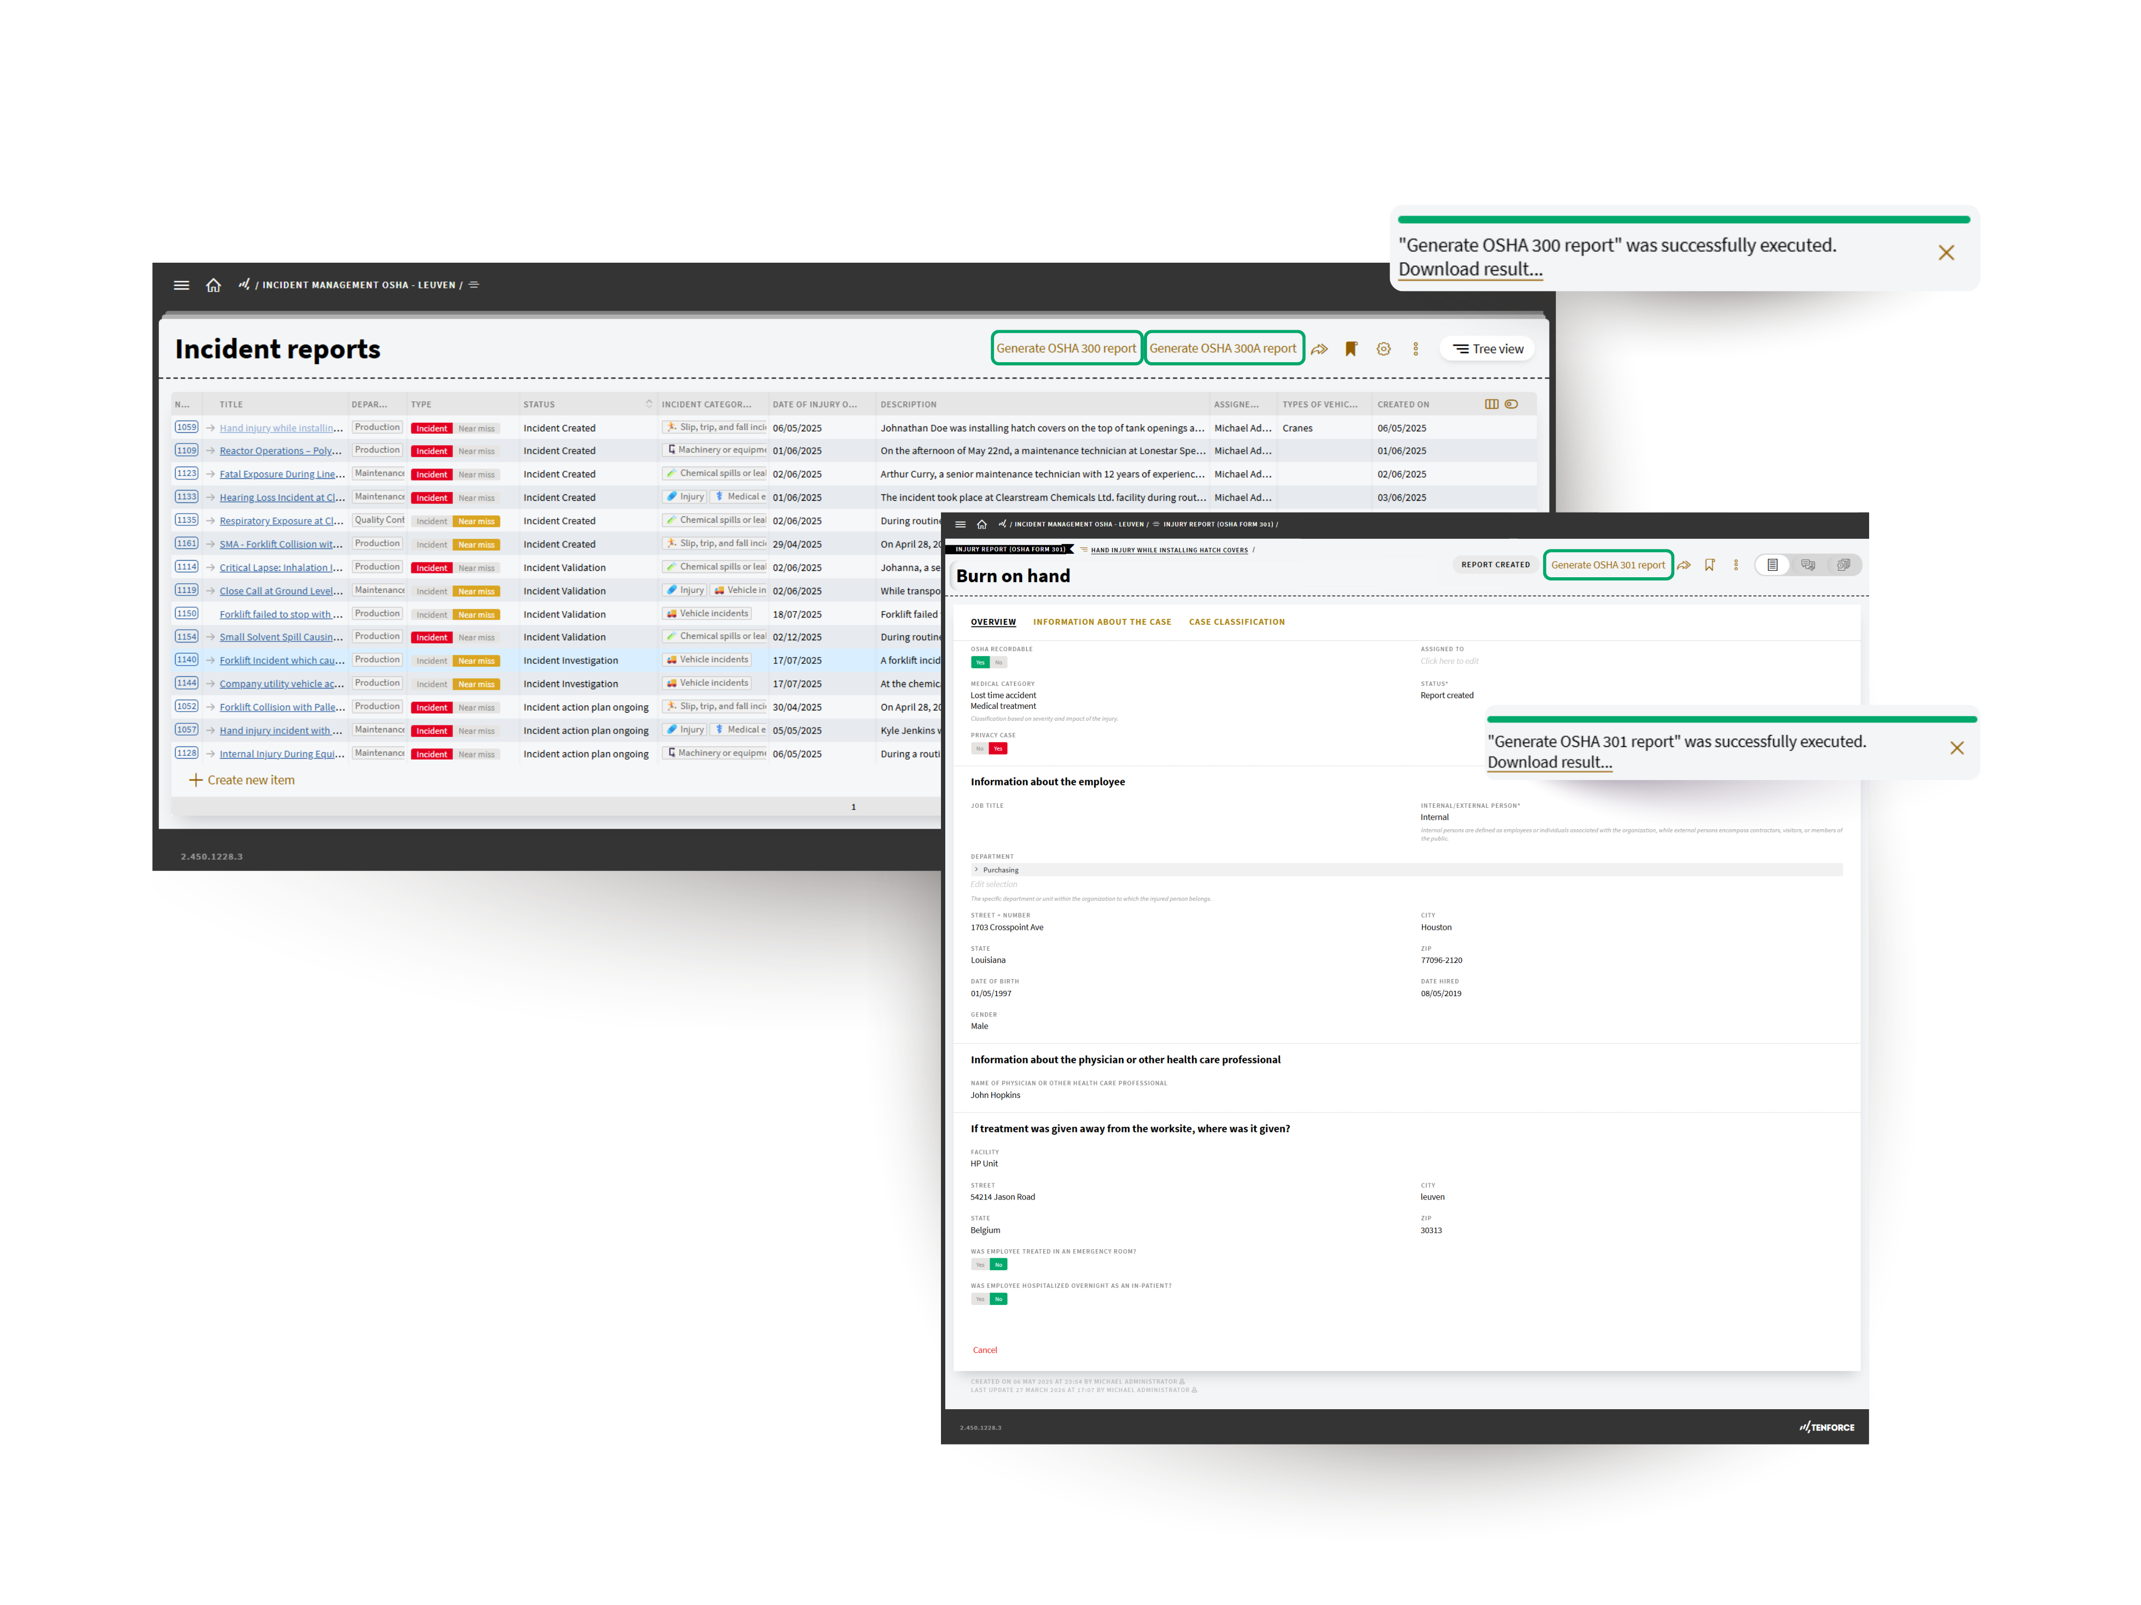Click the Injury category tag in row 1133

tap(685, 497)
